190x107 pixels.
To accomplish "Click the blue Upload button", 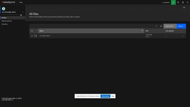I will pos(181,26).
